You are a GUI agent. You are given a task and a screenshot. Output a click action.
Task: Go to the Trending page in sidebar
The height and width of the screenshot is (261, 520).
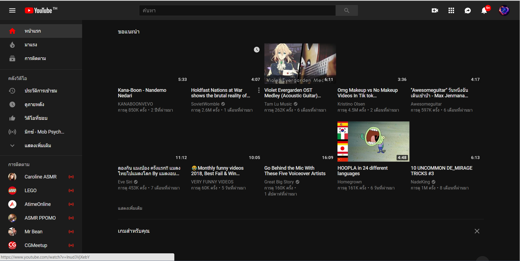[31, 45]
